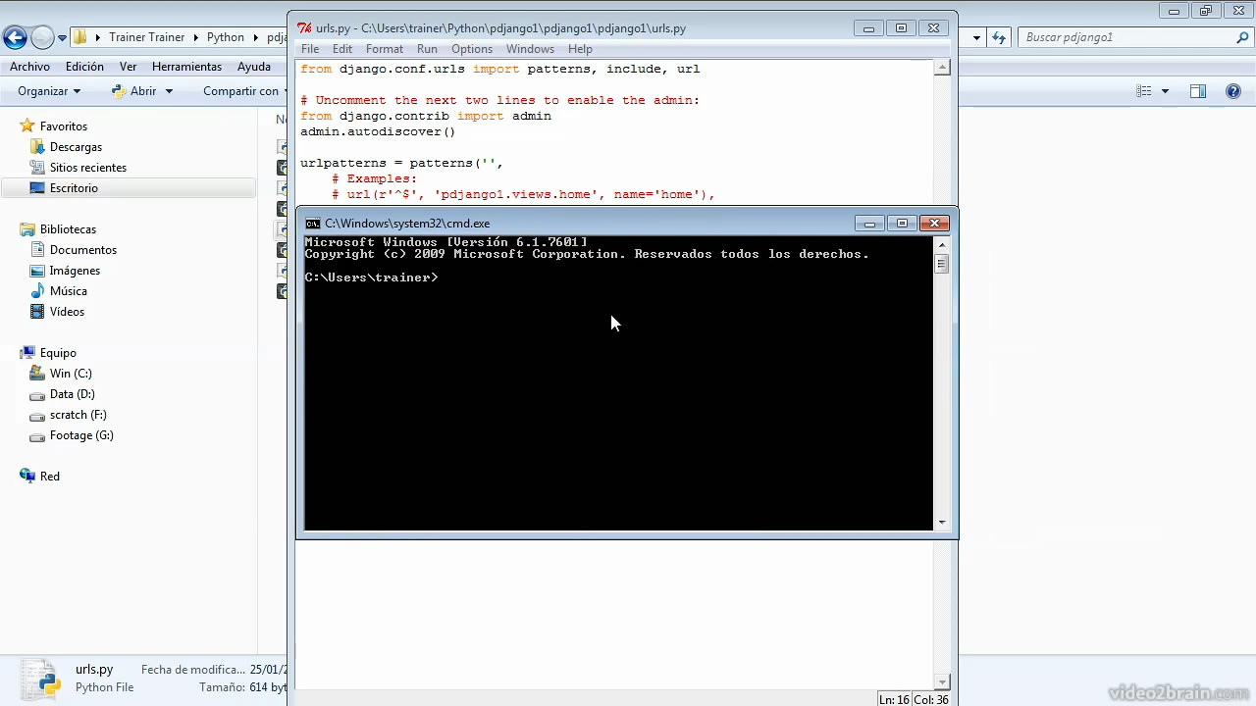
Task: Open the Vídeos library
Action: [67, 312]
